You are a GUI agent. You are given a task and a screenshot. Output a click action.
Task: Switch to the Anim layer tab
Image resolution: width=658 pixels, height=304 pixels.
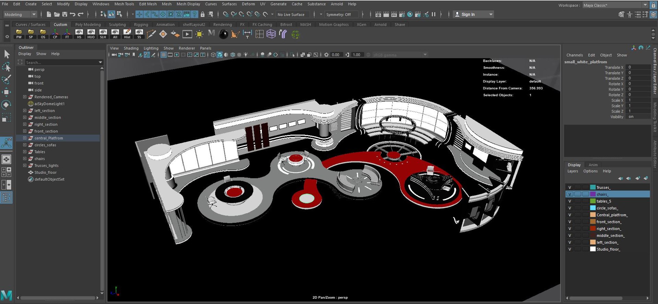point(593,165)
